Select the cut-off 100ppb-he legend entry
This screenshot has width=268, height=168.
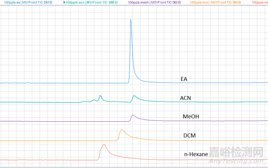(x=260, y=2)
